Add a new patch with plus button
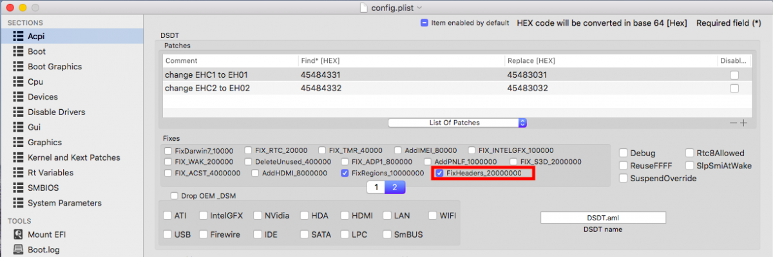This screenshot has width=773, height=257. tap(743, 123)
